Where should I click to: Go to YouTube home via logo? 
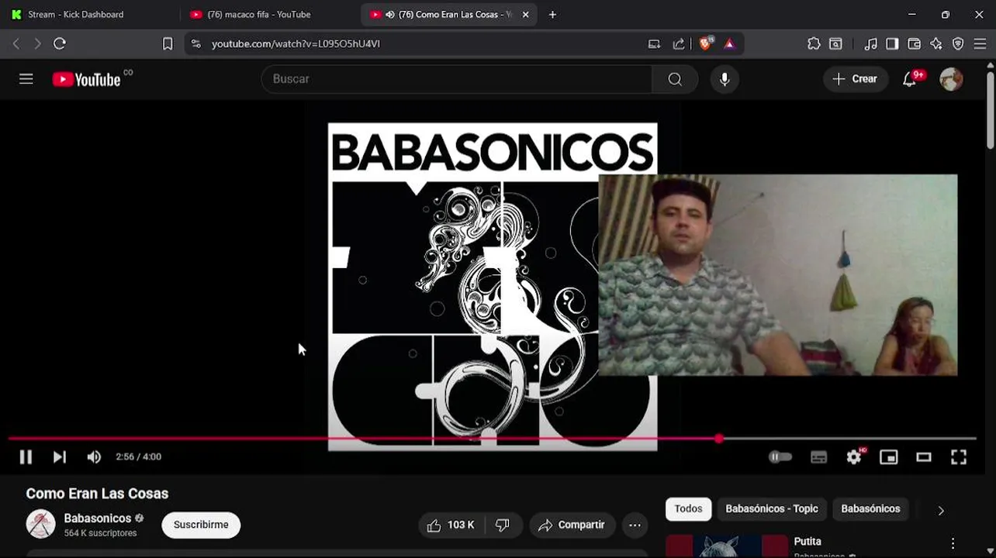[x=86, y=79]
